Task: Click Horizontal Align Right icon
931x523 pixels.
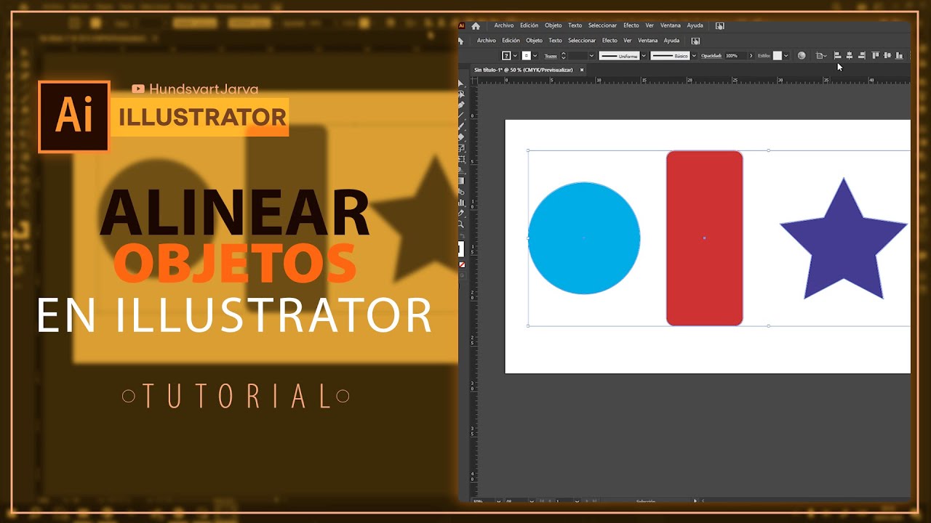Action: (x=862, y=55)
